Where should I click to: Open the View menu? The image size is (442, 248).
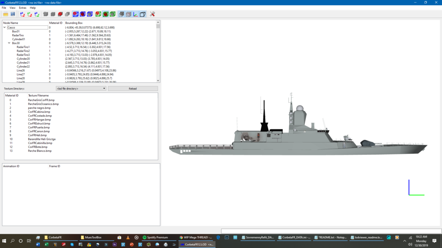pyautogui.click(x=12, y=8)
